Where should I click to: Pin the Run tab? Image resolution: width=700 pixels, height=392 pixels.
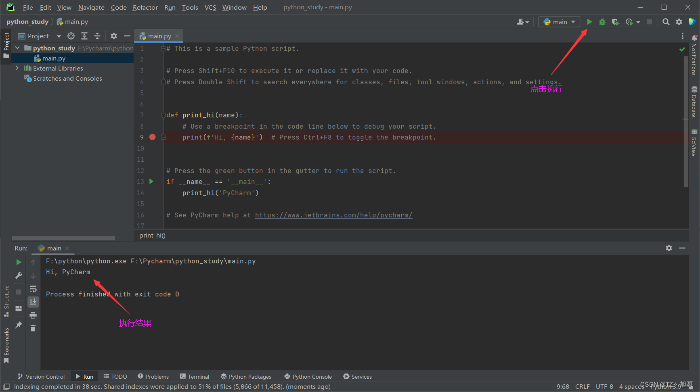pos(19,325)
